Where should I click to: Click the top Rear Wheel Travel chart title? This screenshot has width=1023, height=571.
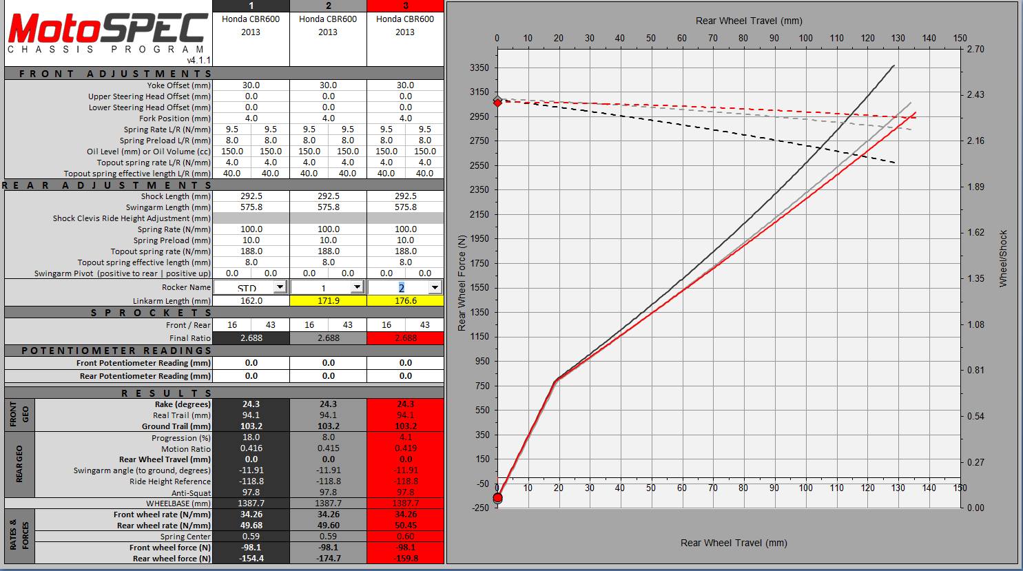[749, 21]
